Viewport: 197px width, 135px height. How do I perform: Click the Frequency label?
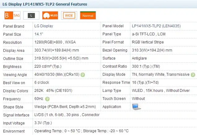tap(12, 99)
